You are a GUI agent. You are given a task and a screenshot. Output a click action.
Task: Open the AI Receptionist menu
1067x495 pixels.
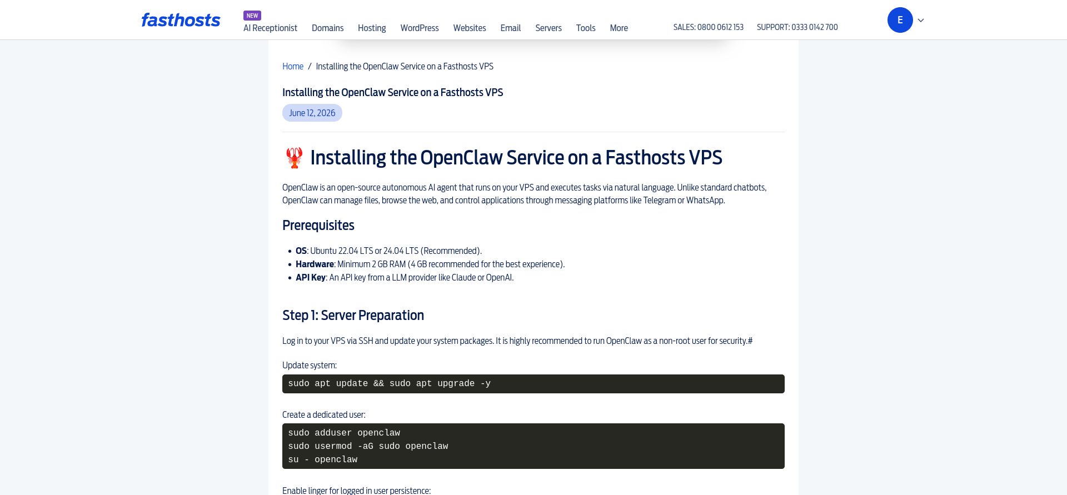270,28
